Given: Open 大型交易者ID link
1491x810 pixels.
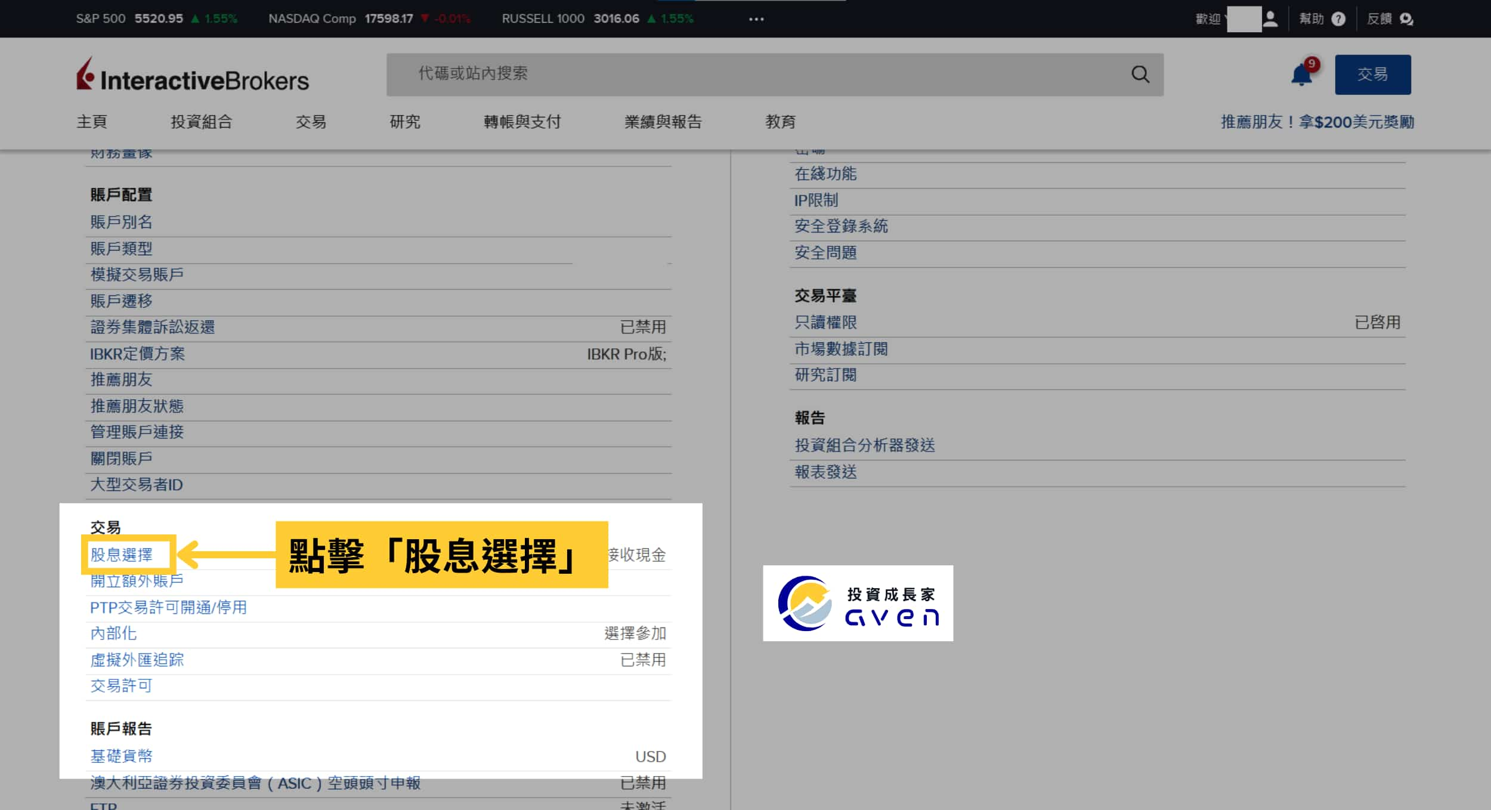Looking at the screenshot, I should click(136, 484).
